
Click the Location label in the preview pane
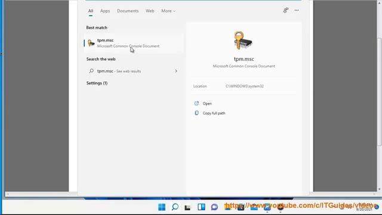pyautogui.click(x=200, y=86)
